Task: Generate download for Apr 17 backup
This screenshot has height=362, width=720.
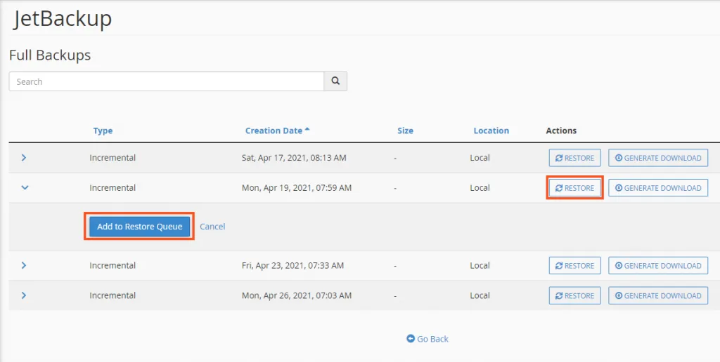Action: [657, 158]
